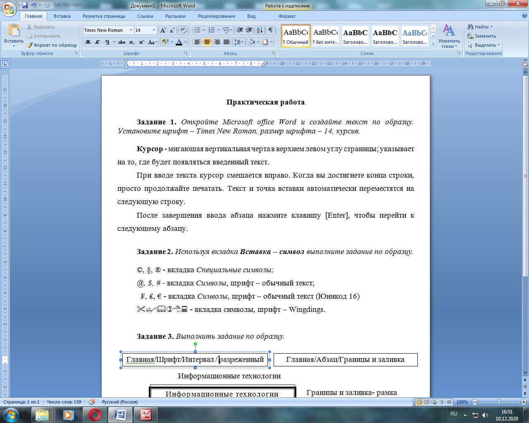
Task: Expand multilevel list options
Action: tap(231, 30)
